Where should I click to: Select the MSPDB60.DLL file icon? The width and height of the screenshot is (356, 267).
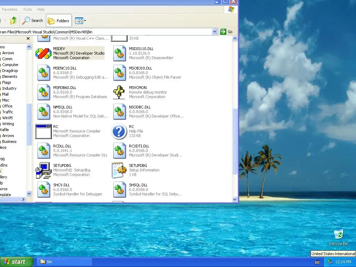pyautogui.click(x=43, y=92)
